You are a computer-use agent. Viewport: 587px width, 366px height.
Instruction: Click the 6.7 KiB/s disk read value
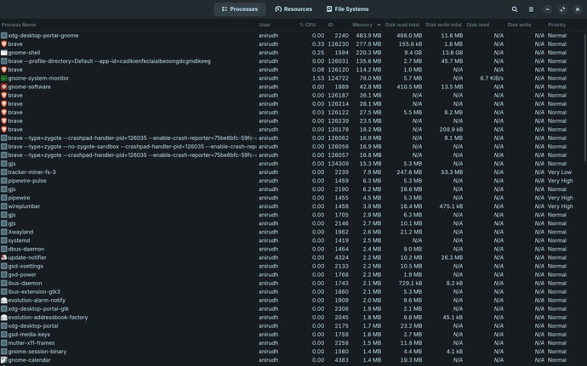tap(492, 78)
